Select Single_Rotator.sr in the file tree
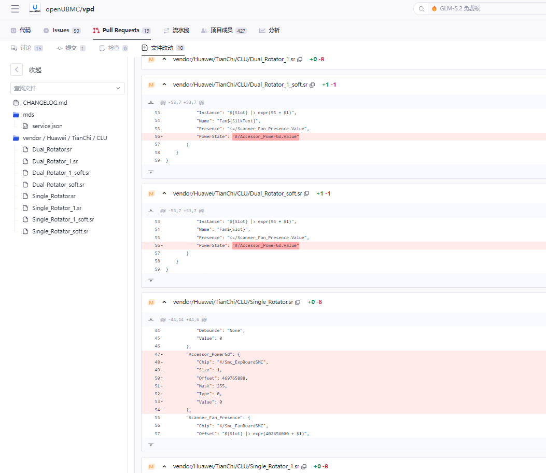The width and height of the screenshot is (546, 473). pyautogui.click(x=53, y=196)
